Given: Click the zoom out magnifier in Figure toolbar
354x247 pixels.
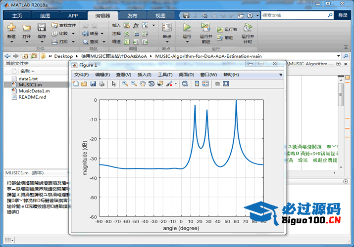Looking at the screenshot, I should pyautogui.click(x=134, y=84).
